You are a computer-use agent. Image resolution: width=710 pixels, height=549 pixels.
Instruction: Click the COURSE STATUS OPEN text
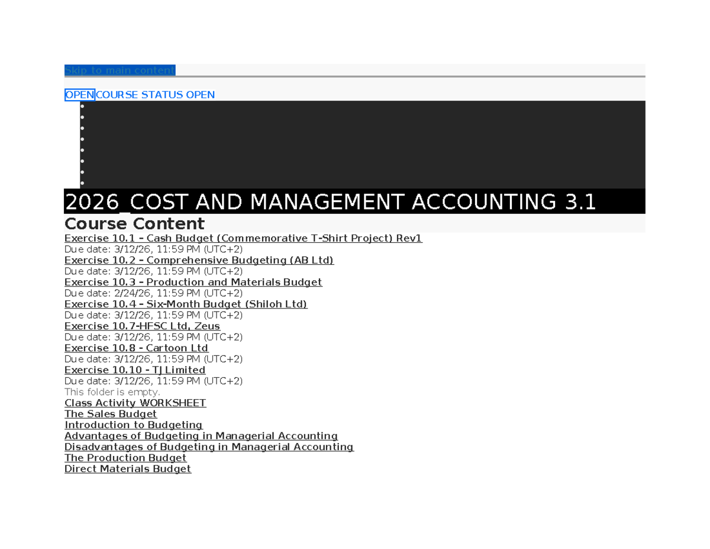click(155, 95)
